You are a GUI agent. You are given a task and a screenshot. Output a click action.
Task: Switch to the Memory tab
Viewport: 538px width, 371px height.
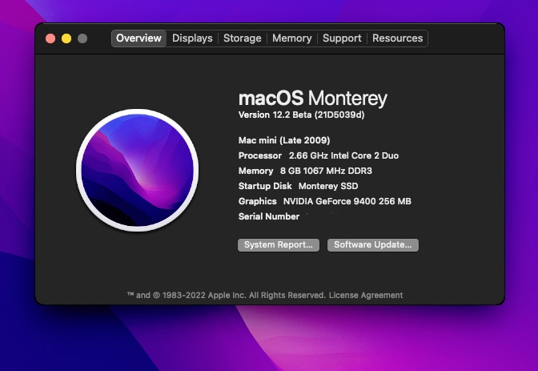(292, 38)
